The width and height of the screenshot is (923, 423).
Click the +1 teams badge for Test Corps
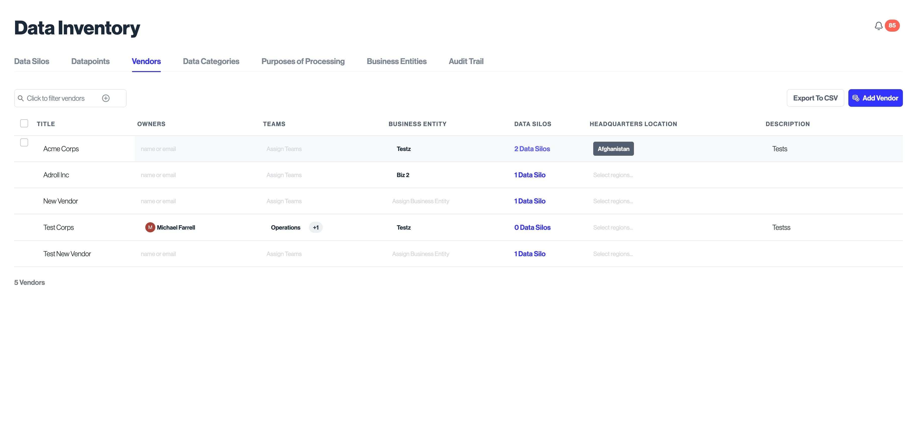(x=315, y=227)
